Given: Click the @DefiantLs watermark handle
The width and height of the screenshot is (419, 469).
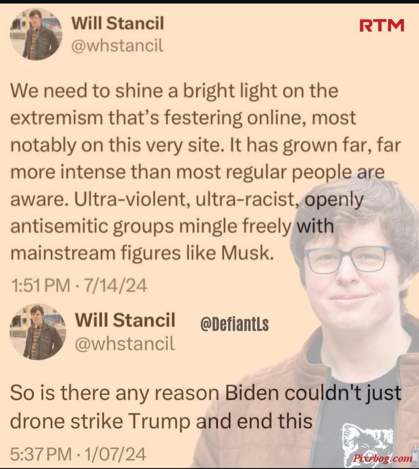Looking at the screenshot, I should click(x=235, y=324).
